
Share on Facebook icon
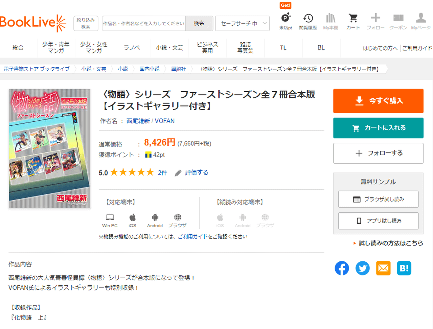(x=342, y=268)
